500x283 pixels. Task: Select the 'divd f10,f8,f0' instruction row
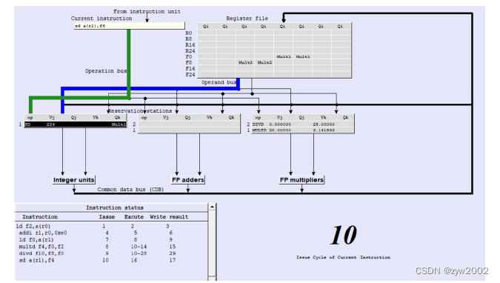pos(112,253)
